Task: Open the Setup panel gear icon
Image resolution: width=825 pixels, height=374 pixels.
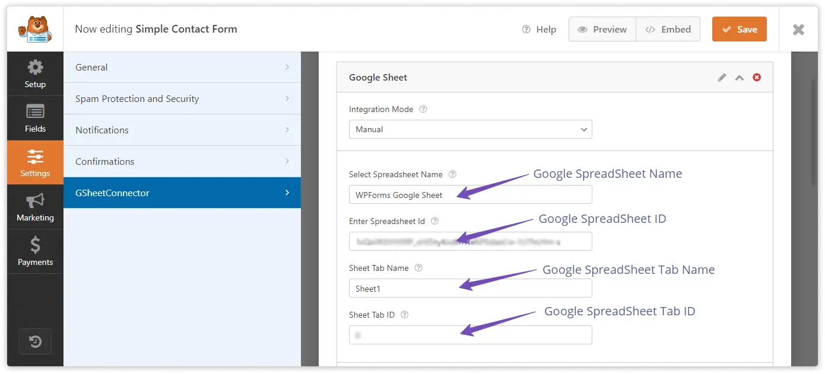Action: [x=35, y=73]
